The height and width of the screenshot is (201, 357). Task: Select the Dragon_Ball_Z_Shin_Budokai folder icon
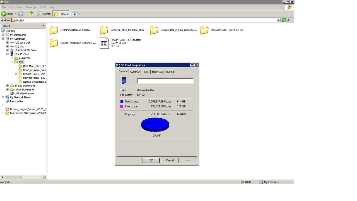[x=154, y=30]
